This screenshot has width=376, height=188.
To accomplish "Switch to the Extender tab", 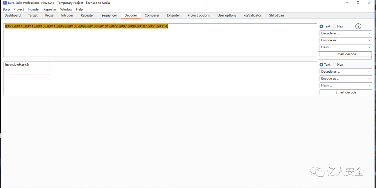I will click(173, 15).
